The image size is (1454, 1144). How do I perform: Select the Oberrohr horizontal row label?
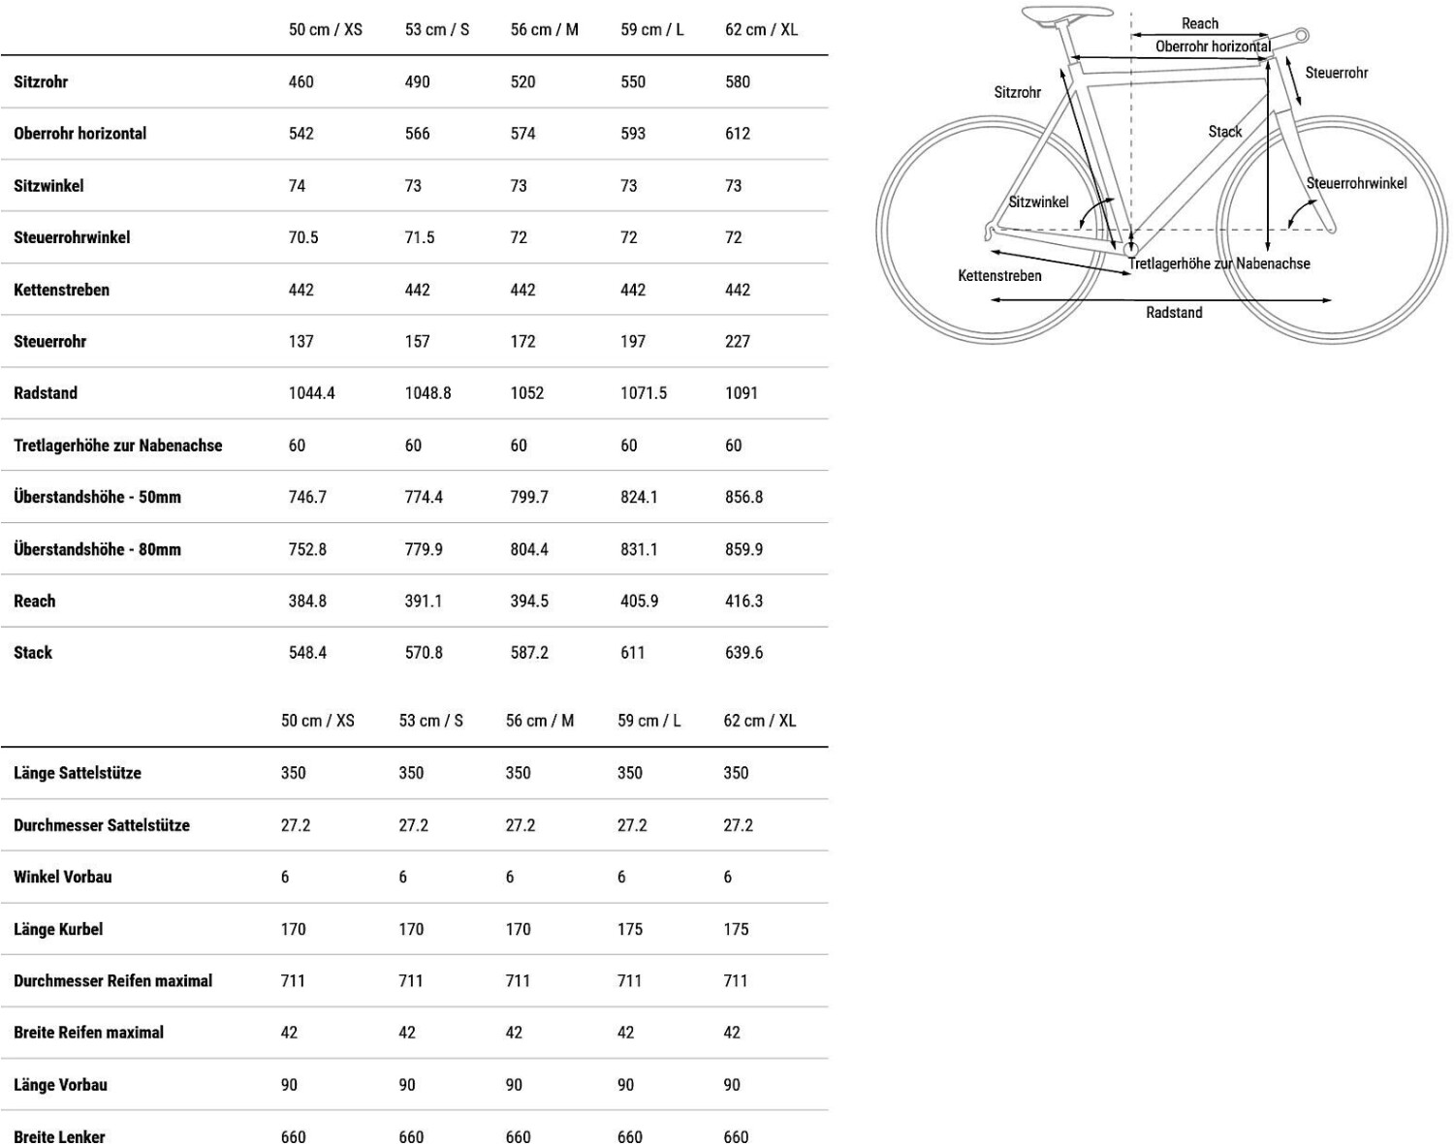[x=79, y=134]
